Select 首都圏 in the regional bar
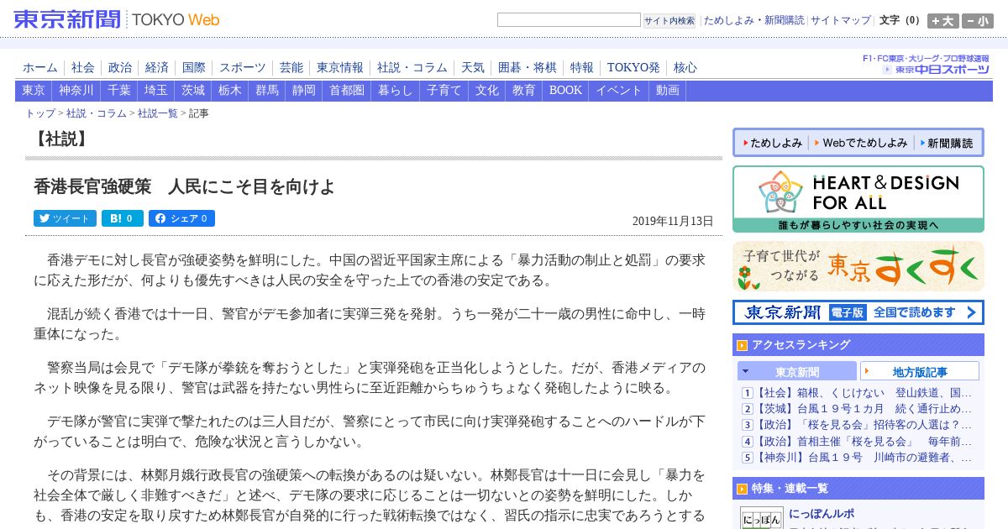The height and width of the screenshot is (529, 1008). 347,91
